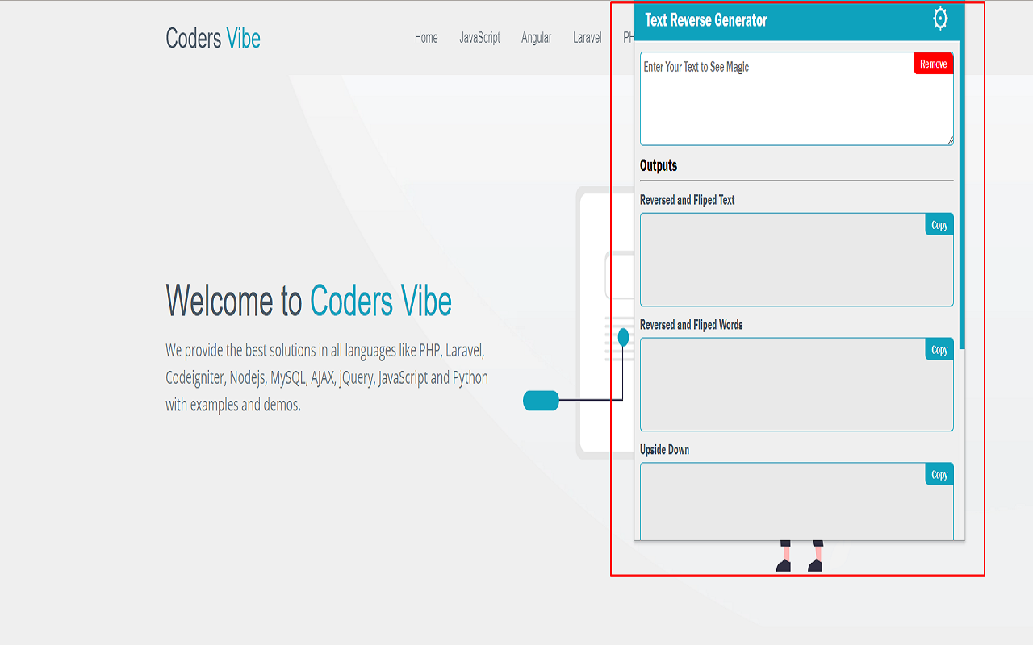Open the Home menu item
The width and height of the screenshot is (1033, 645).
coord(426,38)
